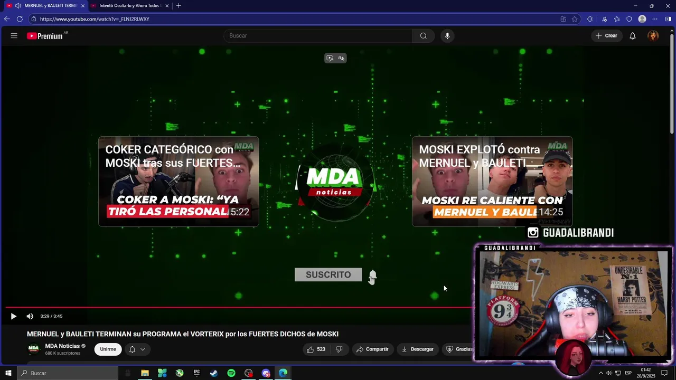Image resolution: width=676 pixels, height=380 pixels.
Task: Open the media control music icon
Action: (604, 19)
